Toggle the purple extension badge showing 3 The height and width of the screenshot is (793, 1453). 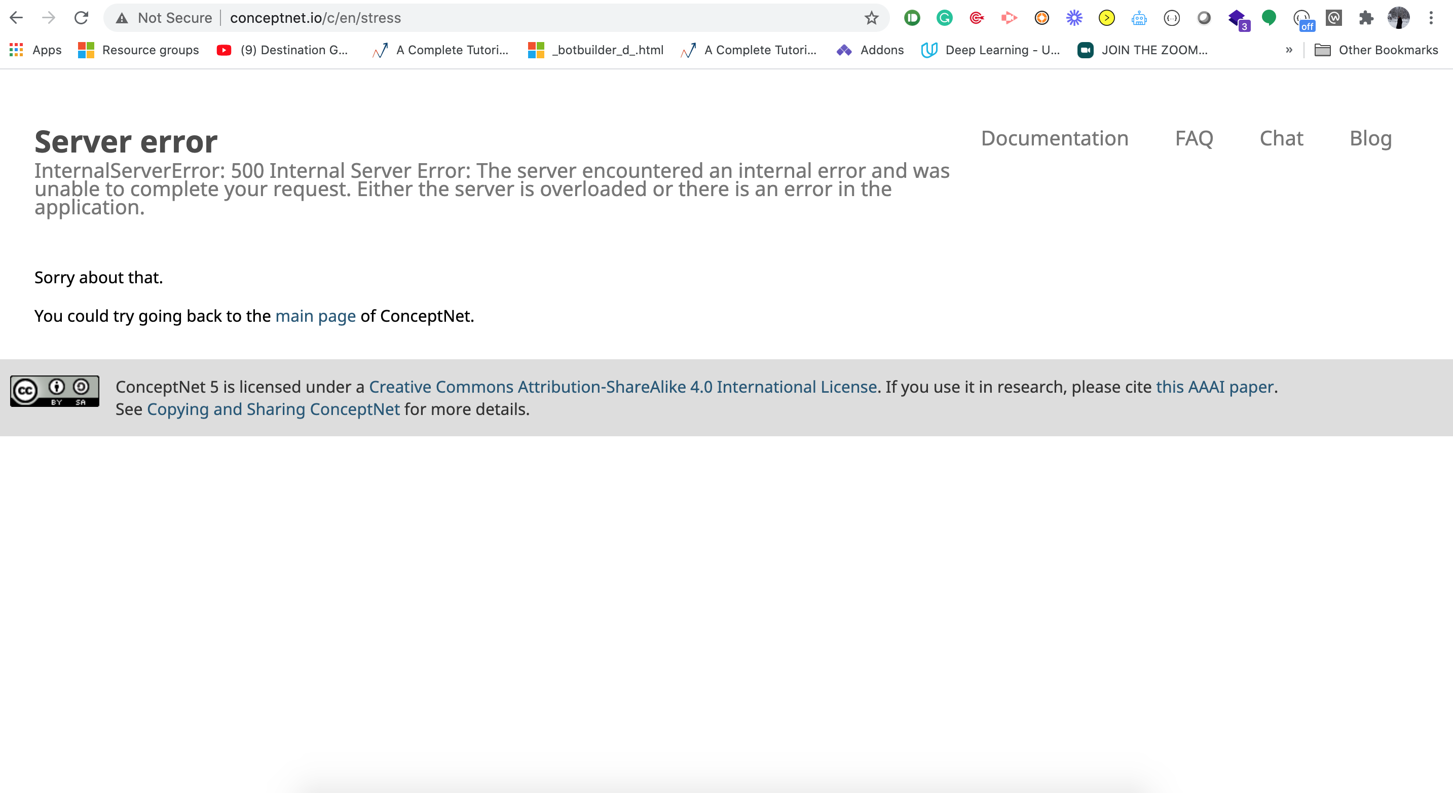(x=1237, y=18)
